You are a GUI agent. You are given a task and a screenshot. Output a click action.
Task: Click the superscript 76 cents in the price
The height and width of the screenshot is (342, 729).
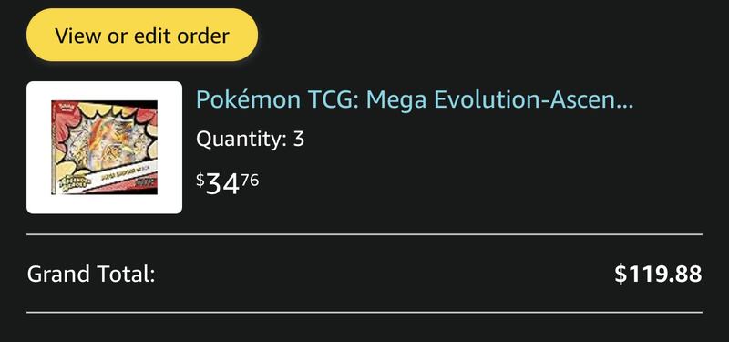coord(250,179)
